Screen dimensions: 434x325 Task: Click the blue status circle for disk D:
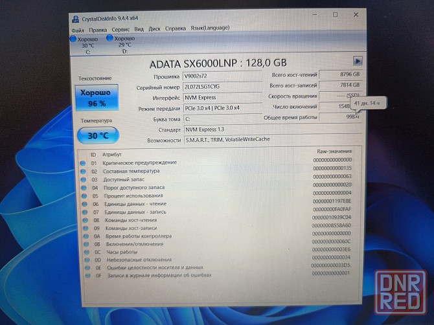click(x=110, y=38)
